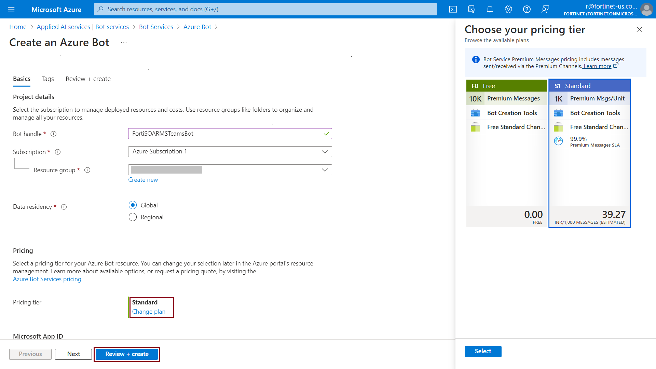Screen dimensions: 656x369
Task: Select the Regional data residency option
Action: coord(133,217)
